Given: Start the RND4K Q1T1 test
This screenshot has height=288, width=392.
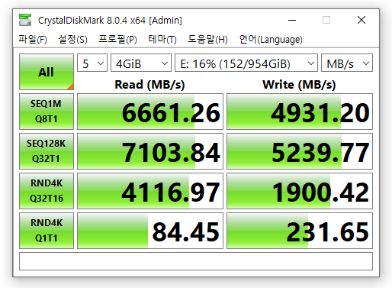Looking at the screenshot, I should (x=47, y=231).
